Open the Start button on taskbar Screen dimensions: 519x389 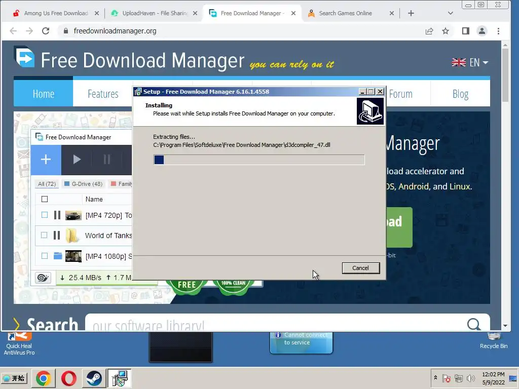(15, 378)
